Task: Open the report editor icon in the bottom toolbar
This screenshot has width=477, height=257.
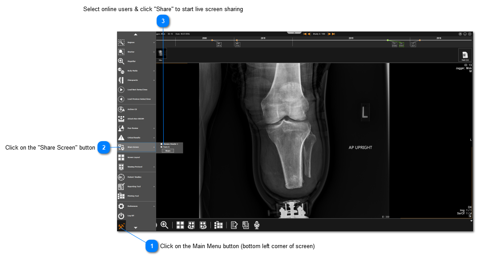Action: point(234,225)
